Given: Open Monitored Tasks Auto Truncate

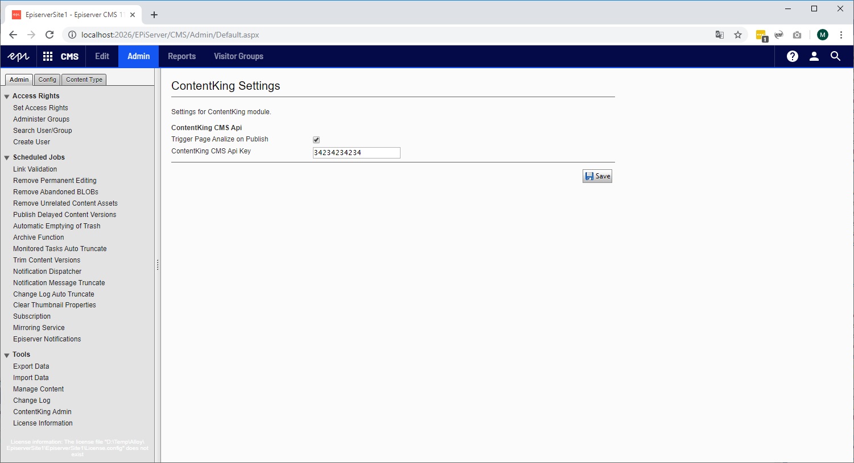Looking at the screenshot, I should (60, 249).
